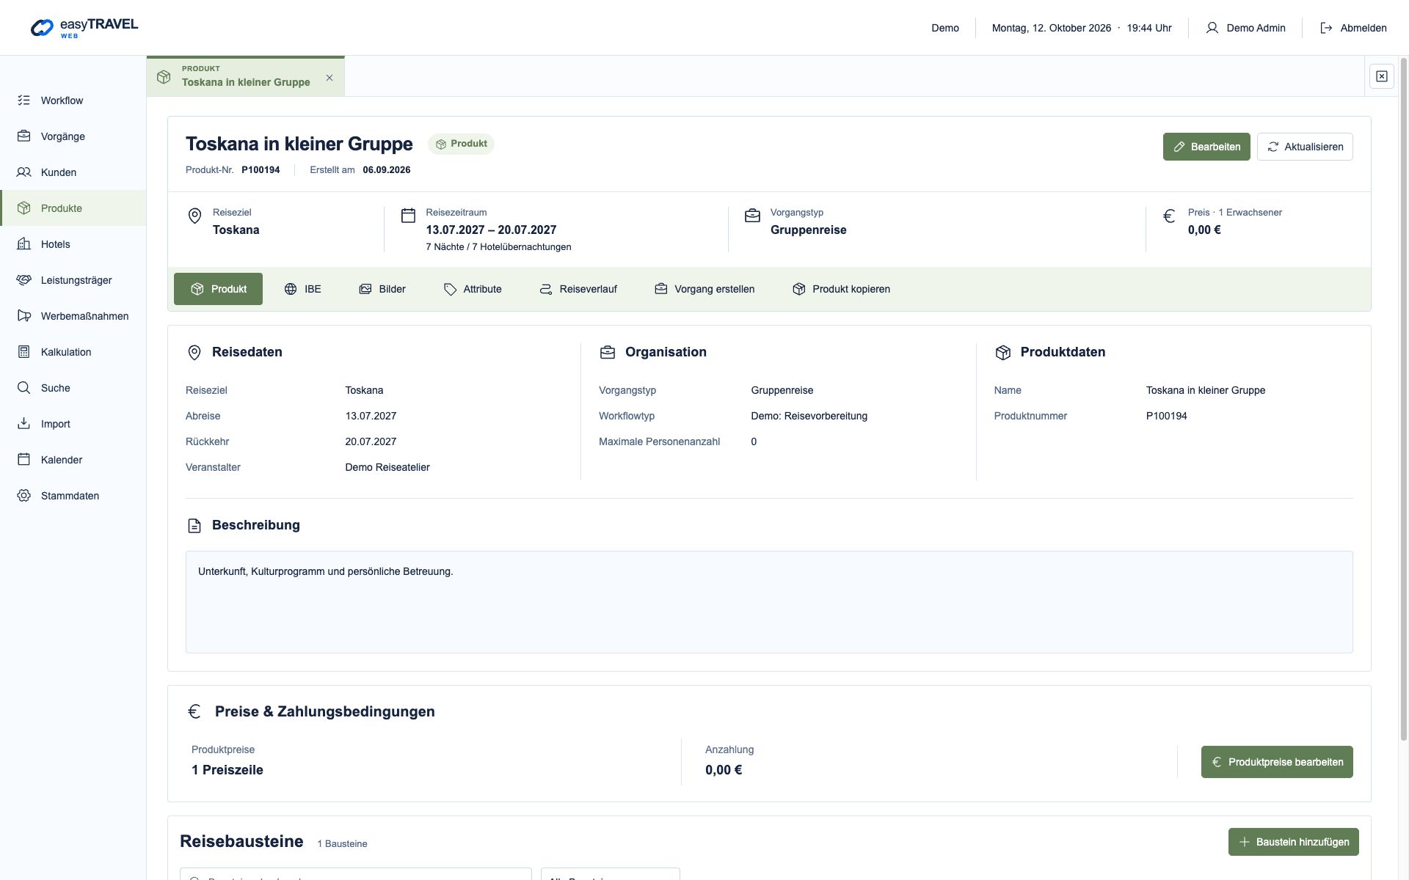This screenshot has height=880, width=1409.
Task: Go to Vorgänge in sidebar
Action: point(73,136)
